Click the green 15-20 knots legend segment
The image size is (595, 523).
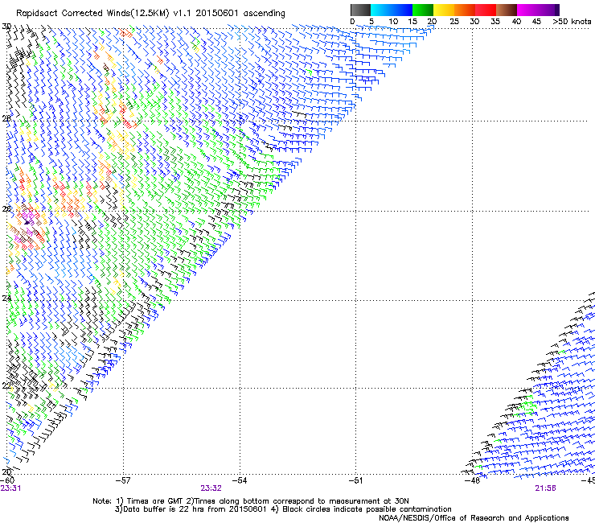click(423, 10)
